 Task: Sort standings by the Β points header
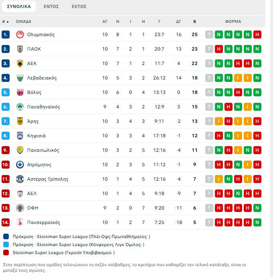tap(195, 22)
